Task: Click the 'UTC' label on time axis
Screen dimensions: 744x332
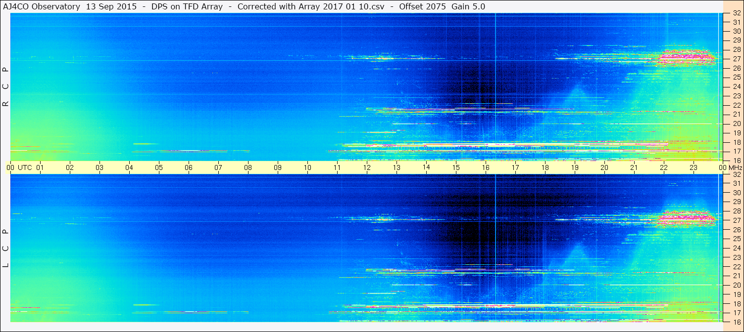Action: pyautogui.click(x=25, y=167)
